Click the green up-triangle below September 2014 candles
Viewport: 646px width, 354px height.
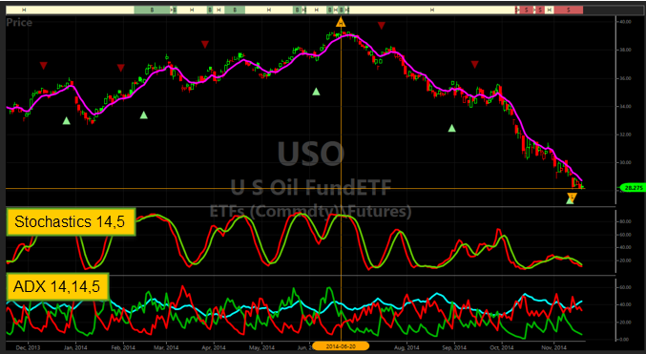pos(452,128)
